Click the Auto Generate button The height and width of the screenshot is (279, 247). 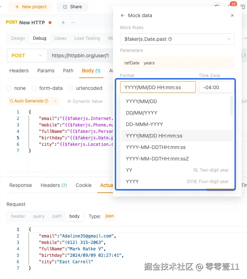[29, 101]
